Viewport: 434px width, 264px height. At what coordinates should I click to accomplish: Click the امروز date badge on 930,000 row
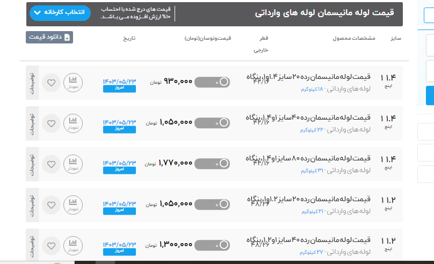tap(119, 89)
